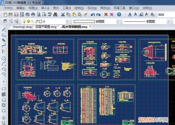This screenshot has width=175, height=125.
Task: Select the Point tool
Action: coord(4,82)
